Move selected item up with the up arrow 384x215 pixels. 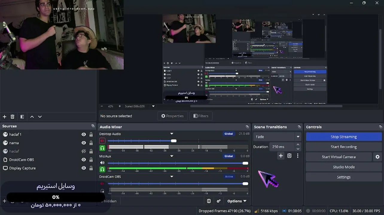(32, 117)
